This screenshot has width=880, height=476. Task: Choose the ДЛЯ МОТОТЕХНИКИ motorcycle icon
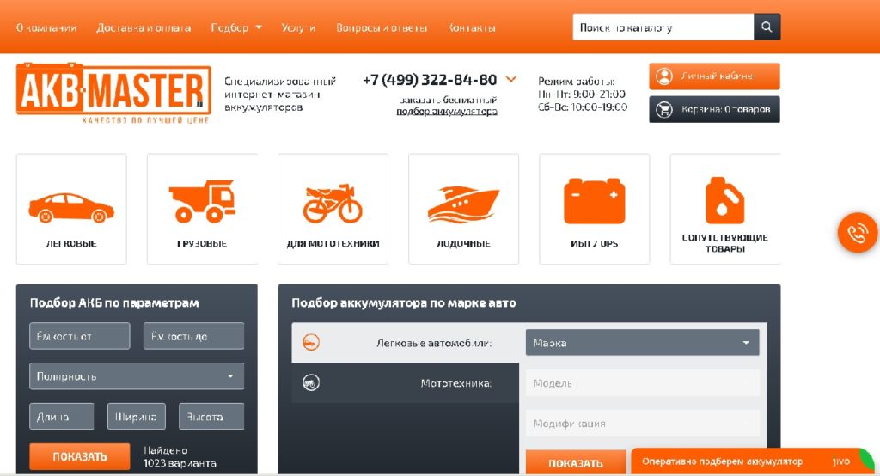(333, 203)
